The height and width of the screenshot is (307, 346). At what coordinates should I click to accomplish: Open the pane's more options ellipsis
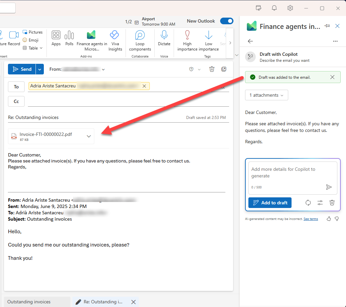tap(335, 41)
